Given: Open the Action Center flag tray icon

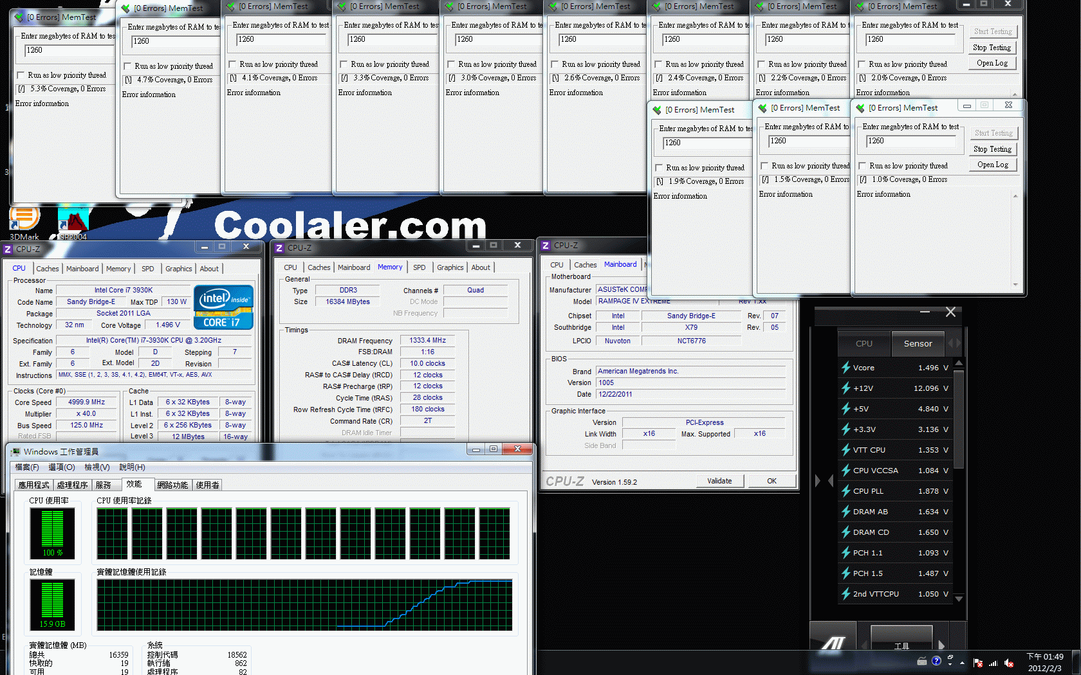Looking at the screenshot, I should tap(978, 663).
